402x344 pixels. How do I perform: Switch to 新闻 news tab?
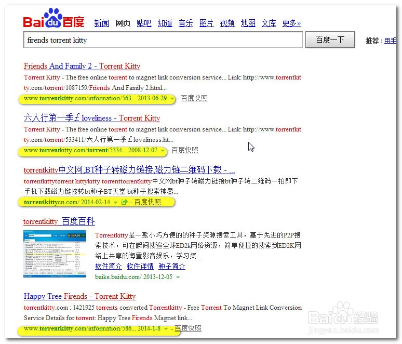tap(101, 23)
